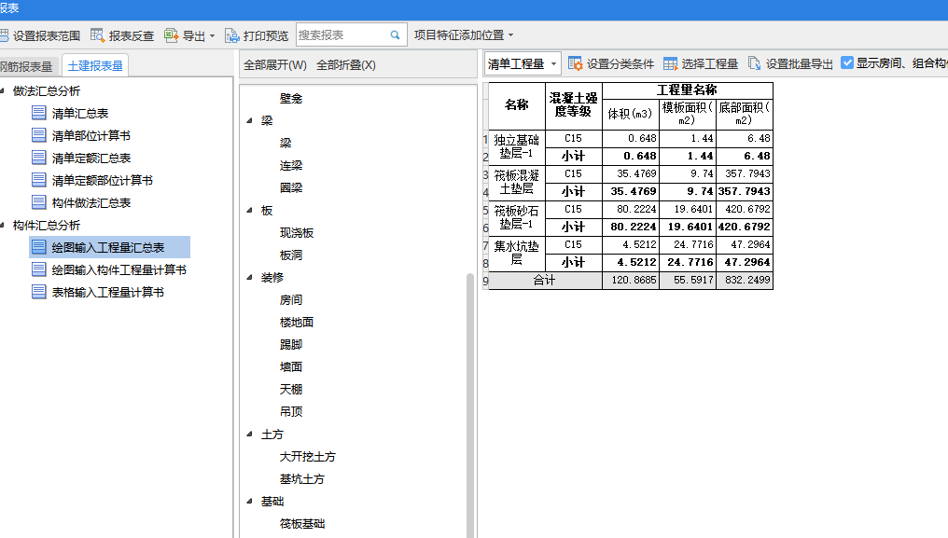
Task: Collapse the 装修 category node
Action: point(250,278)
